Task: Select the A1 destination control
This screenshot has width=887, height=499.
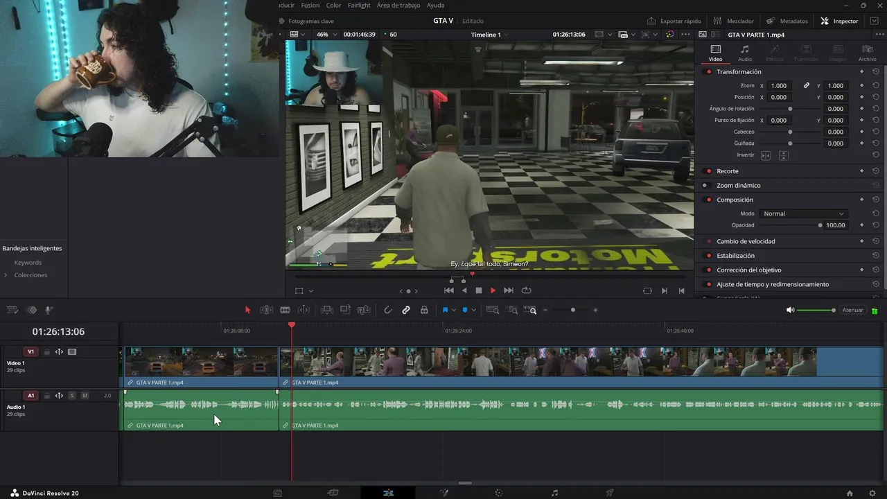Action: [30, 396]
